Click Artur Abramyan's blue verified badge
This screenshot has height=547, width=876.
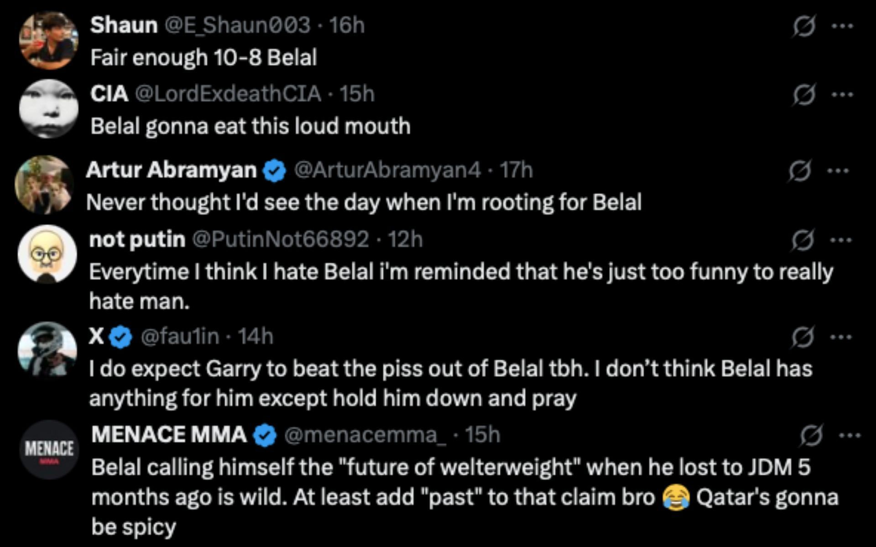click(x=275, y=171)
